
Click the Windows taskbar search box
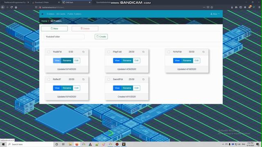(30, 144)
